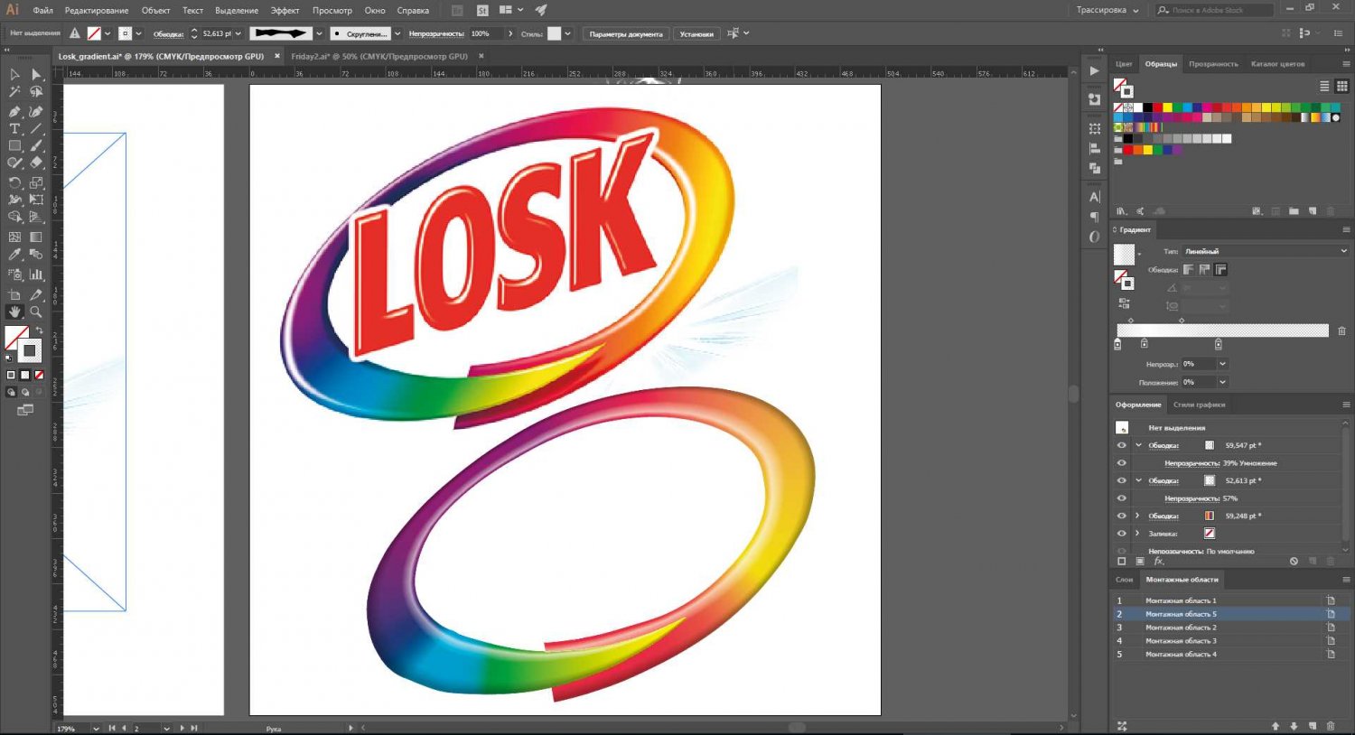Click the trash icon beside gradient slider
Screen dimensions: 1355x735
click(x=1341, y=331)
